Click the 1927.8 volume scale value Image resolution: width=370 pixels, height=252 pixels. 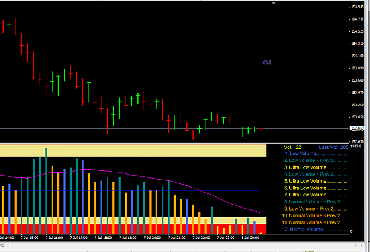pos(356,146)
